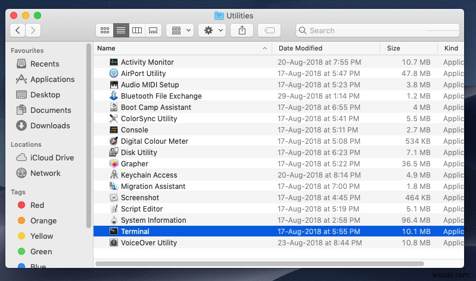Image resolution: width=476 pixels, height=281 pixels.
Task: Click the 47.8 MB size value
Action: [416, 73]
